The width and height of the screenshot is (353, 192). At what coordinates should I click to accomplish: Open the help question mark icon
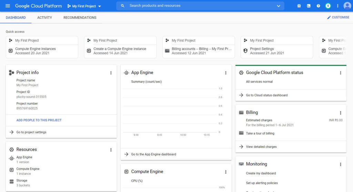[x=318, y=6]
